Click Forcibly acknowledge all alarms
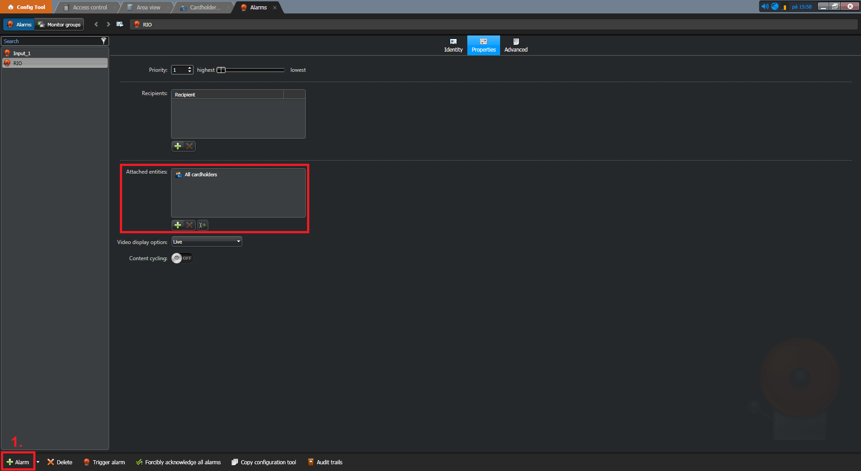 (178, 462)
